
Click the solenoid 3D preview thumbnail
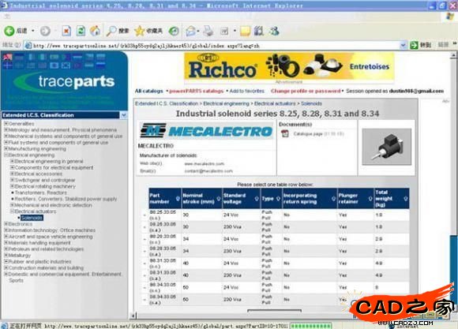pos(386,147)
